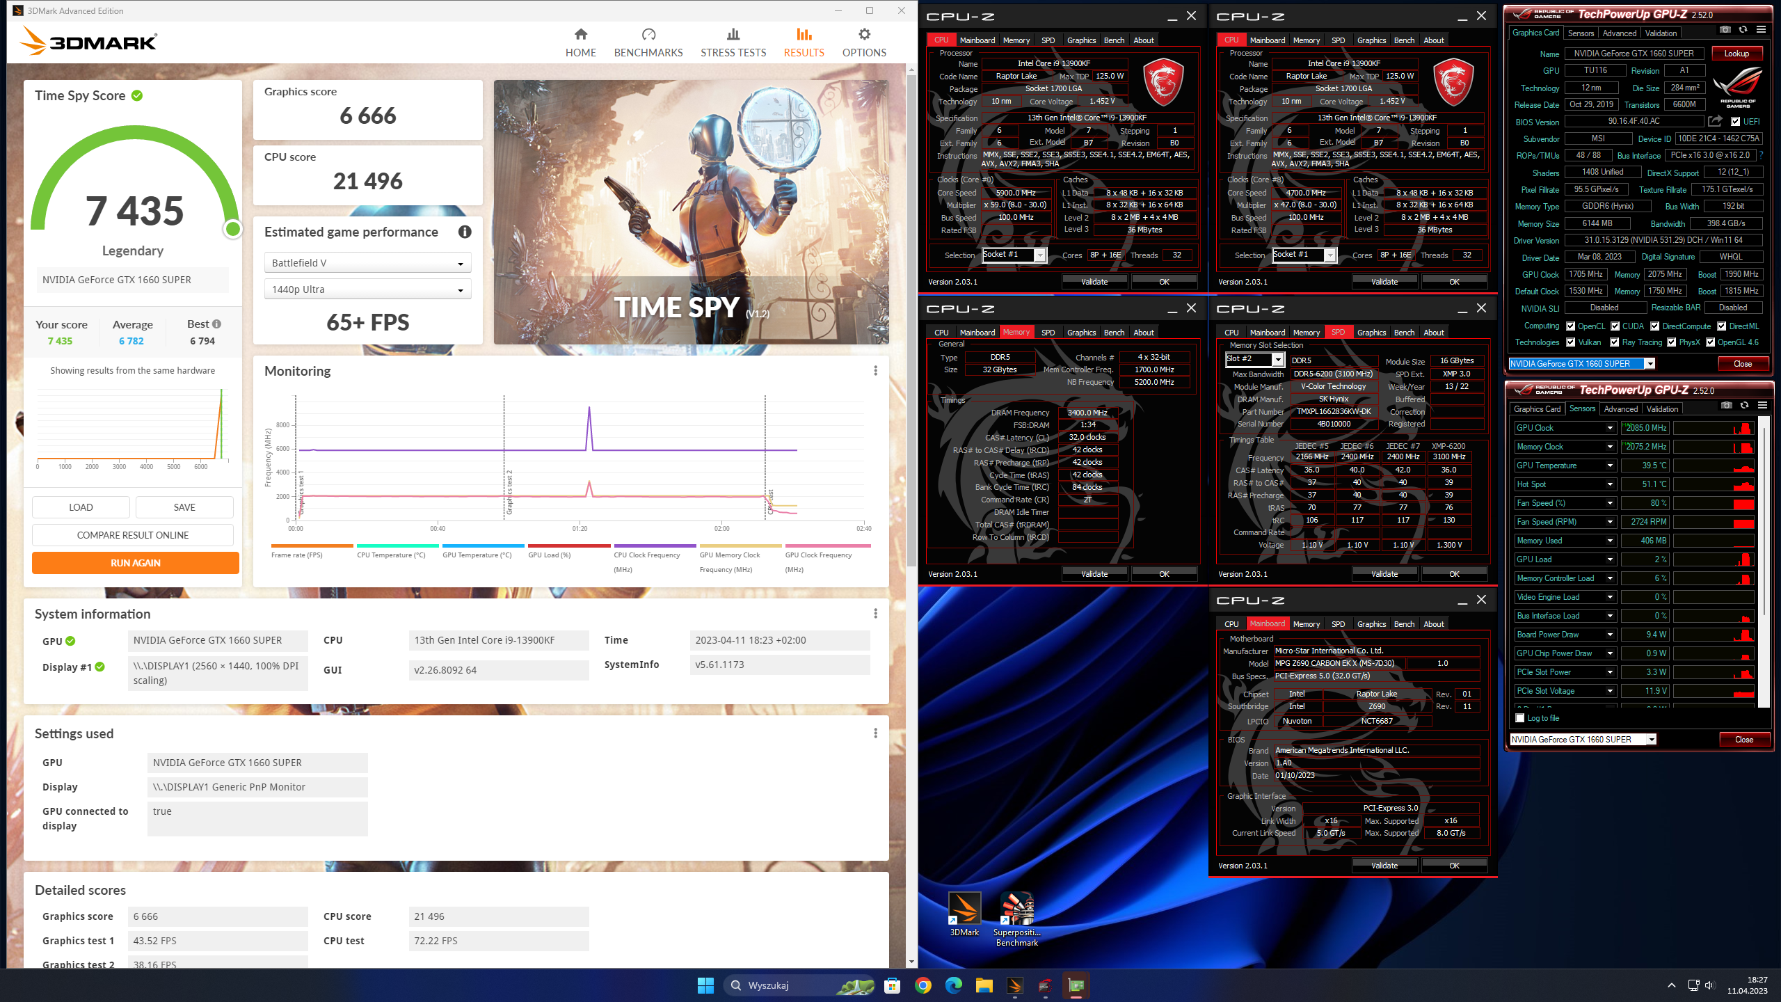Click the Estimated game performance info icon
The image size is (1781, 1002).
click(x=465, y=232)
